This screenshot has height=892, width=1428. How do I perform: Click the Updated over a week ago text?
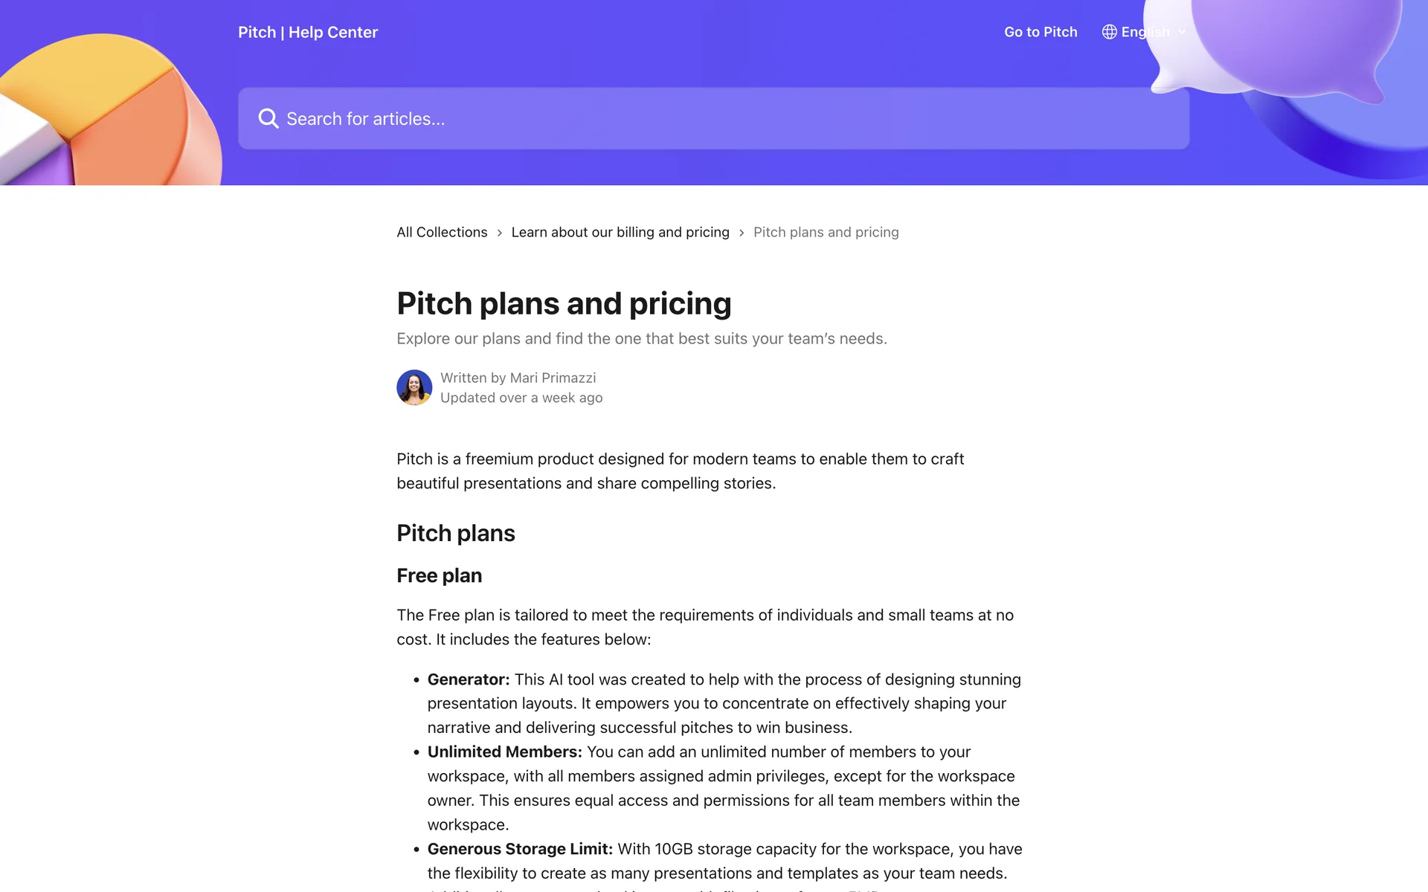tap(521, 398)
